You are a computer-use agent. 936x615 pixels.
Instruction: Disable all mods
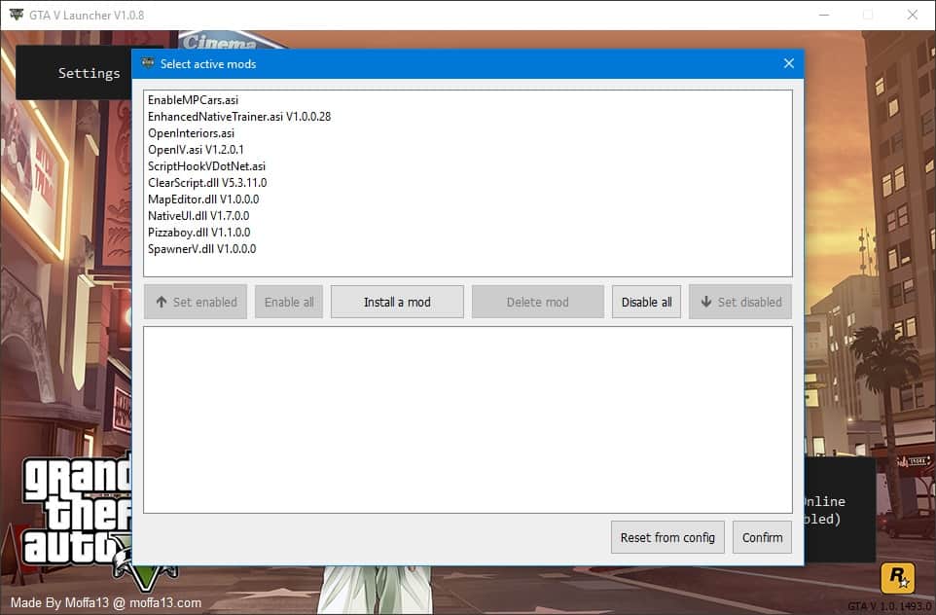646,302
